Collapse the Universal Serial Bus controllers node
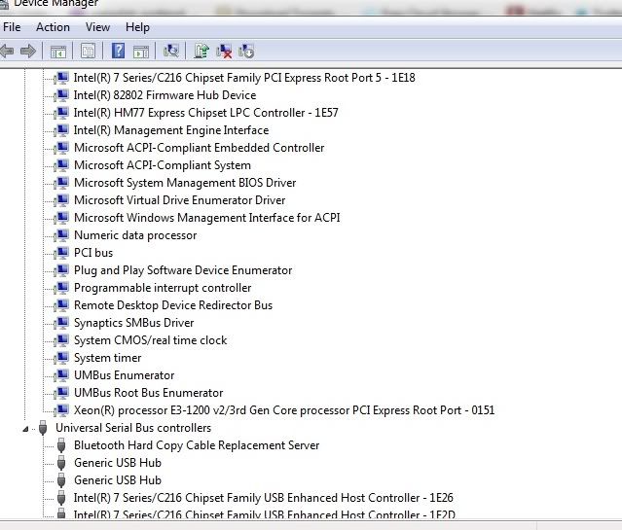Screen dimensions: 622x530 click(25, 429)
